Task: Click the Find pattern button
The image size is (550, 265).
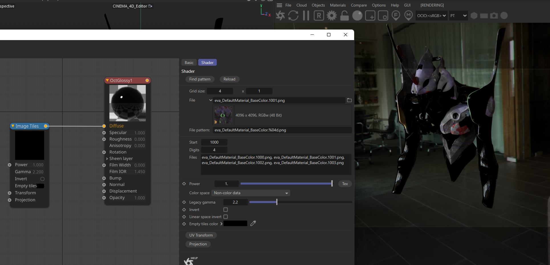Action: 200,79
